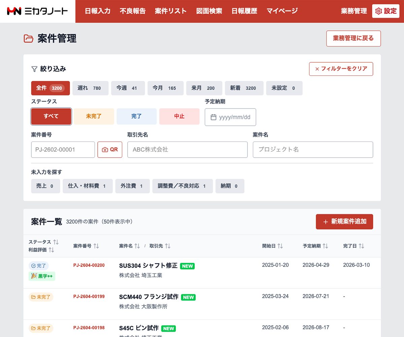Screen dimensions: 404x337
Task: Select the 完了 status filter
Action: [136, 116]
